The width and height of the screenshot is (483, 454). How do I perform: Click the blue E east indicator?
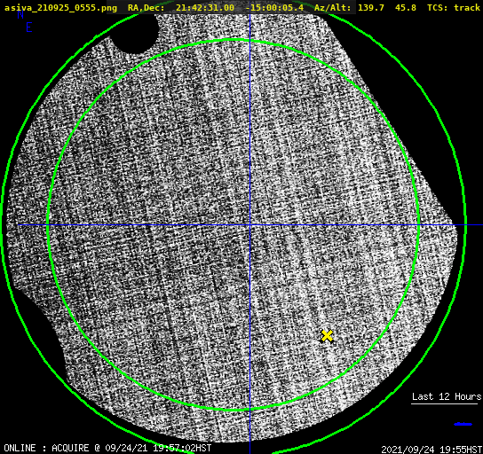click(29, 27)
